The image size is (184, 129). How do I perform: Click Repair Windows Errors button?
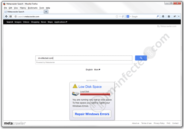(92, 114)
